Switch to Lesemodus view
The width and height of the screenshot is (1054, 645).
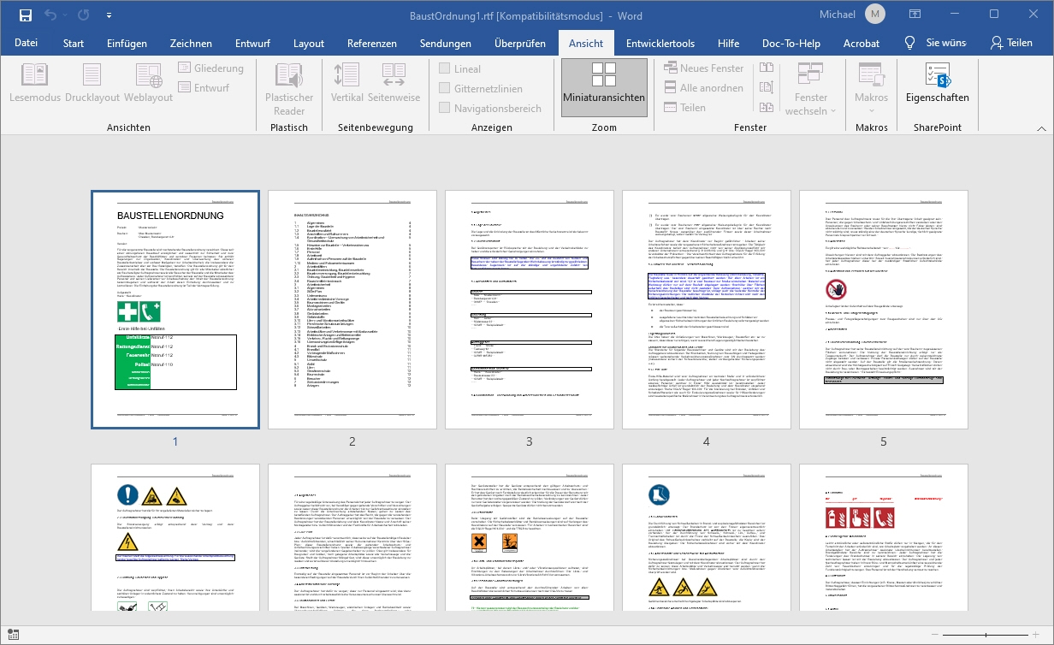pyautogui.click(x=35, y=83)
